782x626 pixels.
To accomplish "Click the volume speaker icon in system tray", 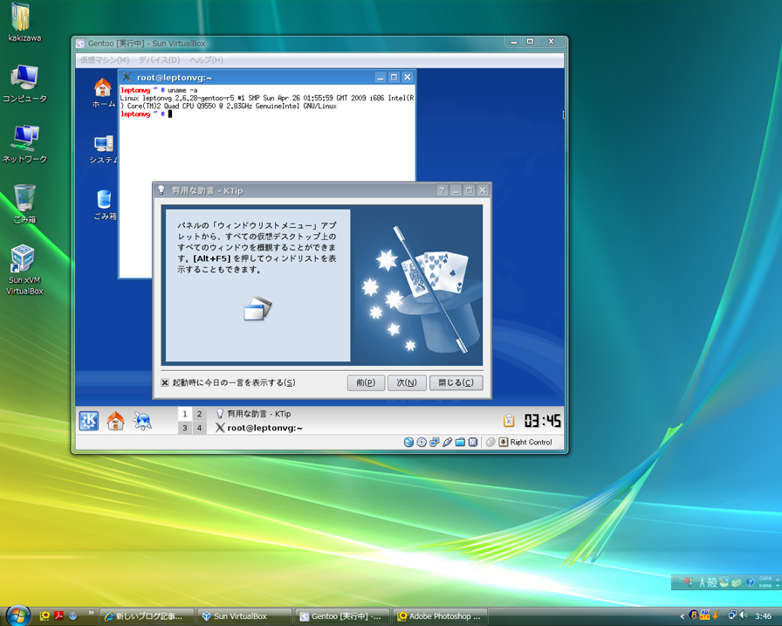I will [x=744, y=615].
